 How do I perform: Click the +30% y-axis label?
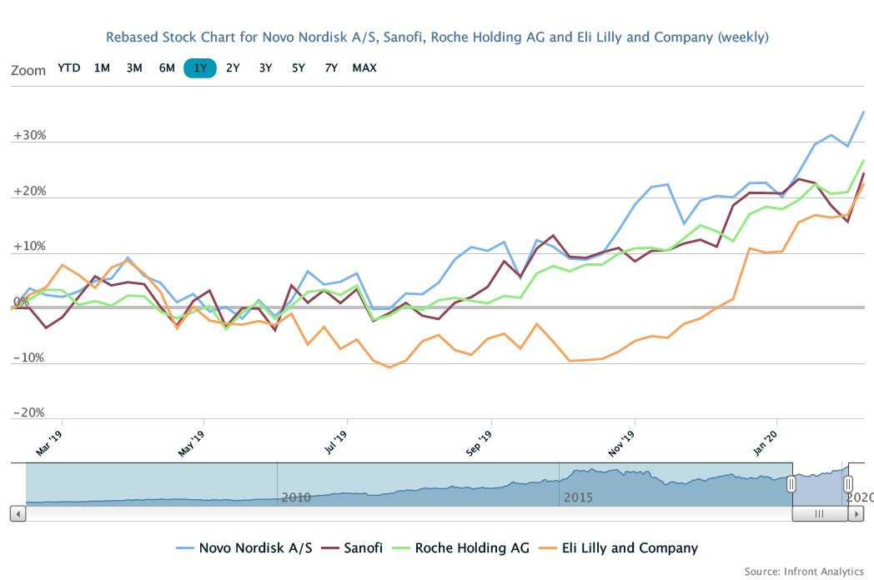pos(30,135)
